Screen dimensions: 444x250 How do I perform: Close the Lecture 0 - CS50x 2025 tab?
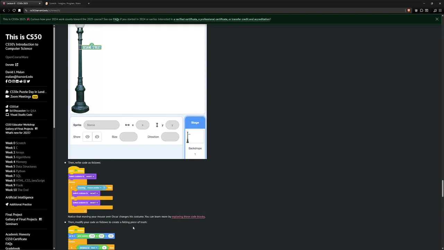(40, 3)
